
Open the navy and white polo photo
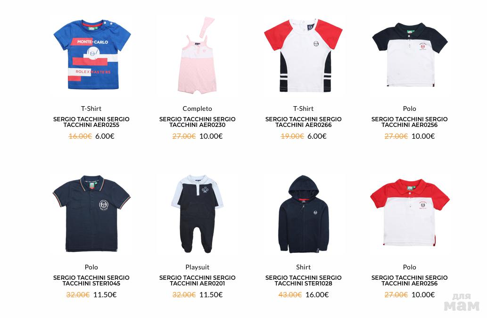tap(410, 55)
